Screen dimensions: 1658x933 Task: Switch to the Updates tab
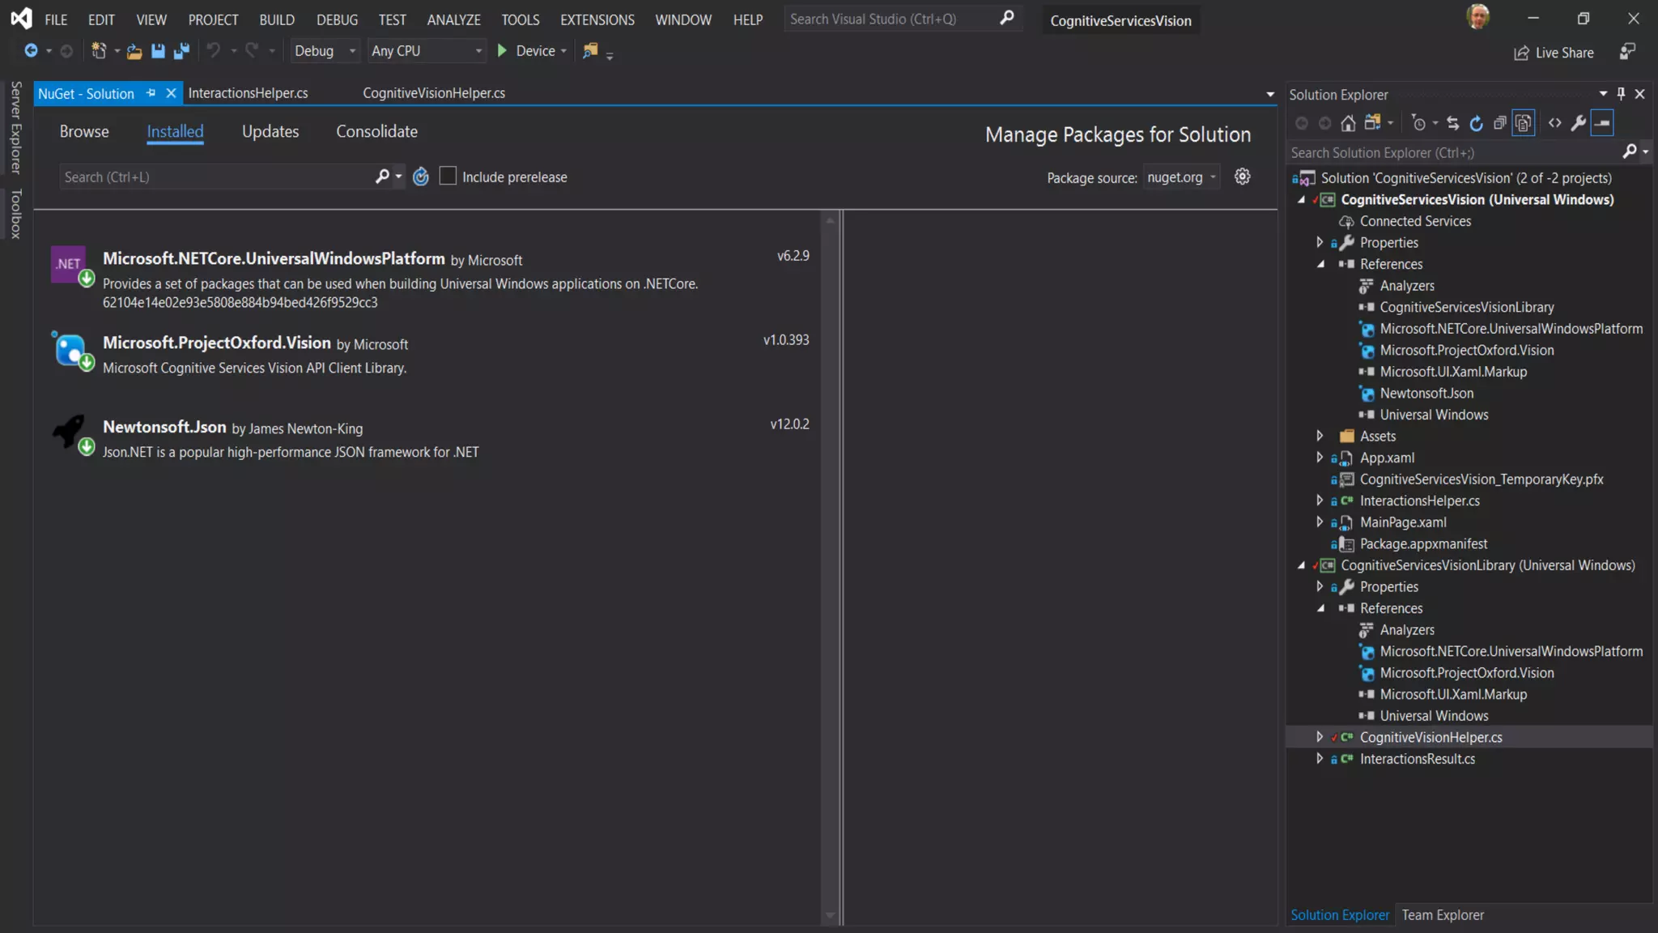(270, 131)
